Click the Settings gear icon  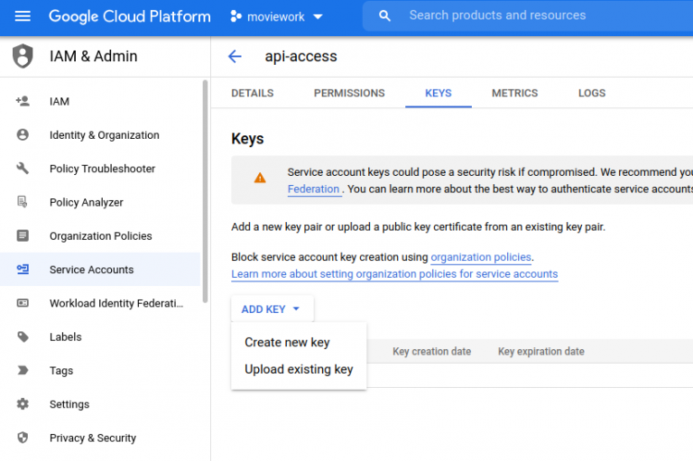[x=23, y=404]
